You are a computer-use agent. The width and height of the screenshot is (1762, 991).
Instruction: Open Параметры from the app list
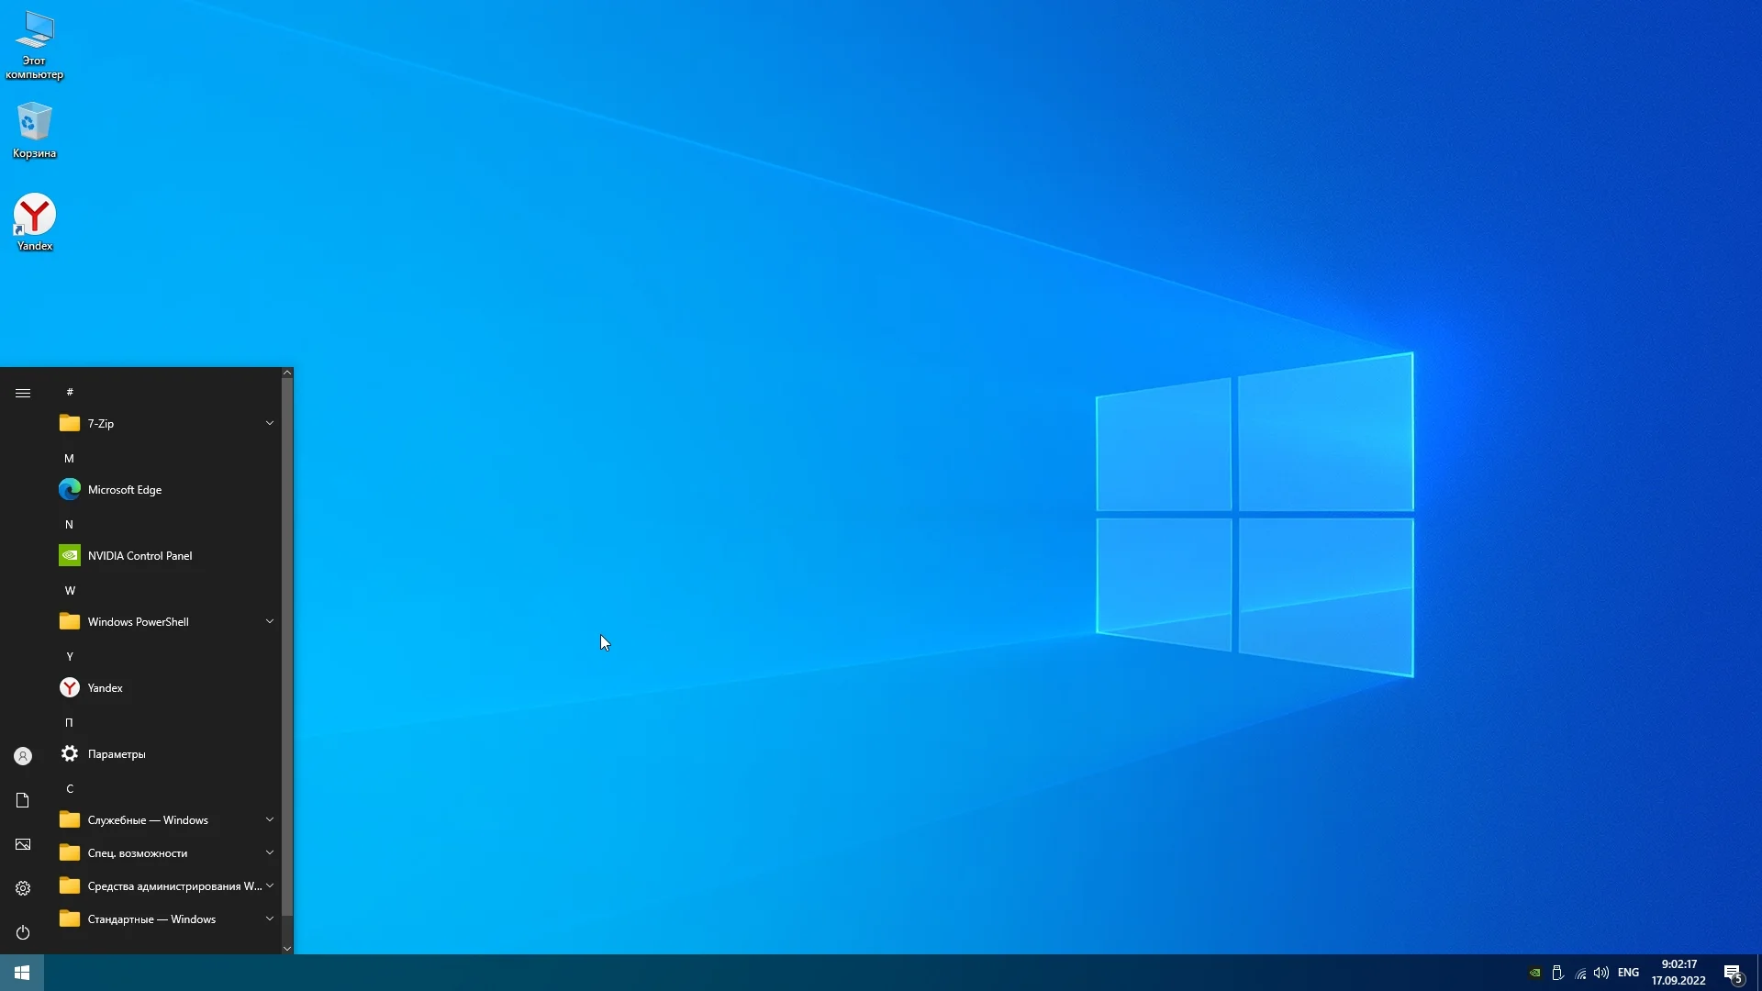pos(116,754)
